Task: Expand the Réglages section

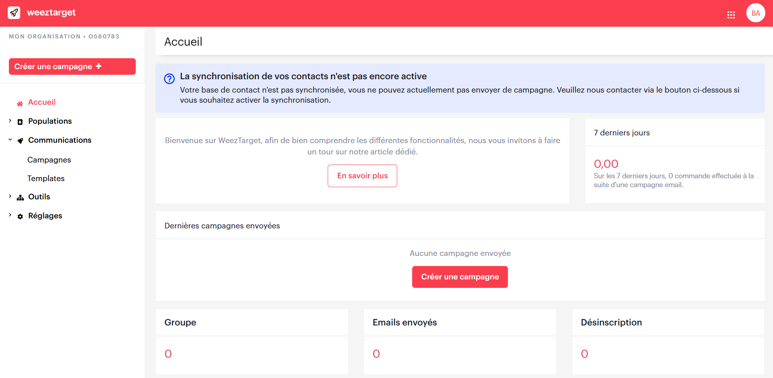Action: (x=10, y=215)
